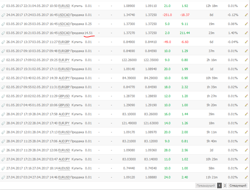Go to previous page with Предыдущий button

point(206,186)
